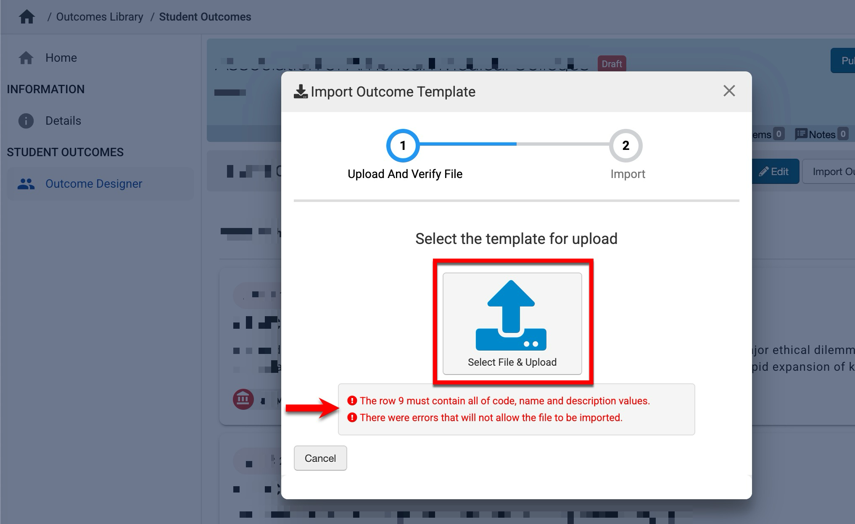The image size is (855, 524).
Task: Open Outcomes Library breadcrumb link
Action: (100, 17)
